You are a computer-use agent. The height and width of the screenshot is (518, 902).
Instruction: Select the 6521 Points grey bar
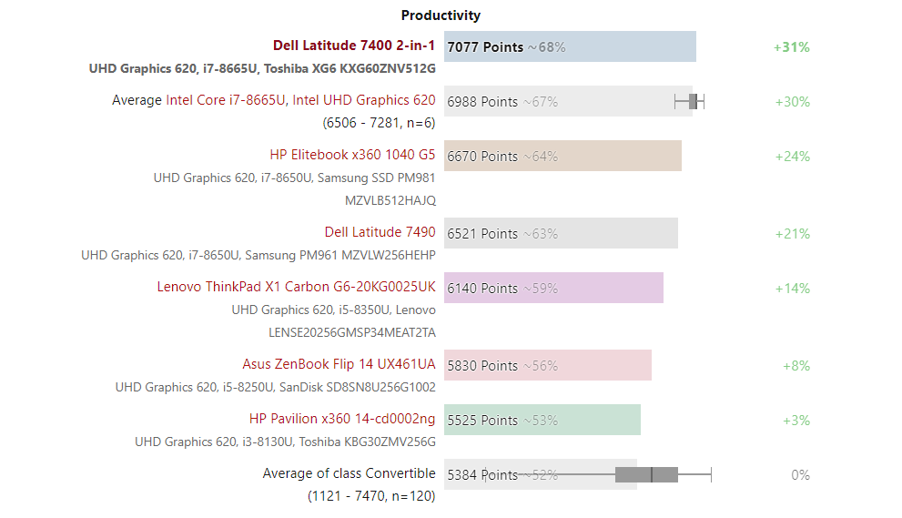[x=561, y=233]
